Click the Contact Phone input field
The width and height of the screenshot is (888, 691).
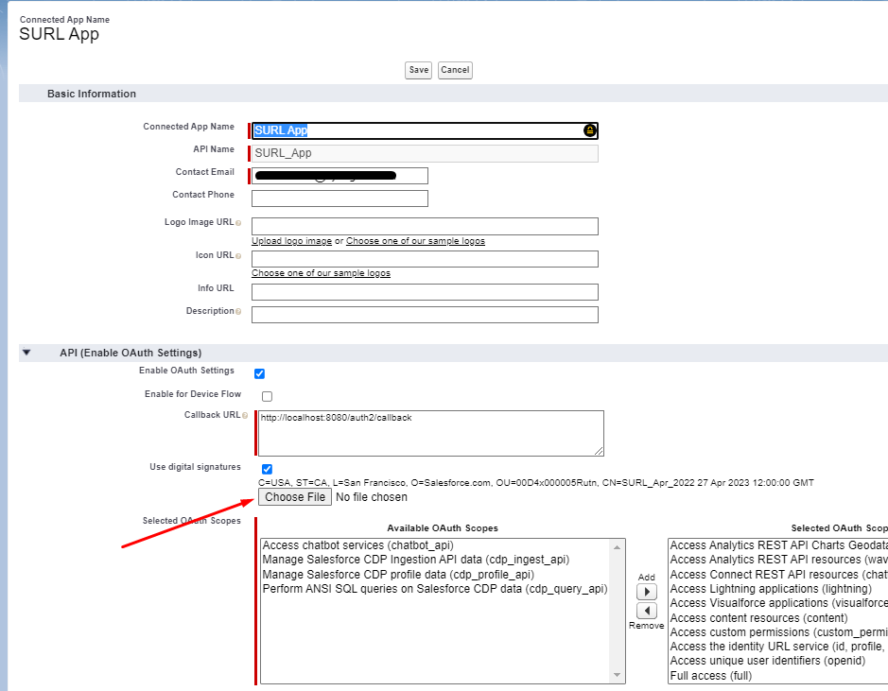[x=340, y=199]
